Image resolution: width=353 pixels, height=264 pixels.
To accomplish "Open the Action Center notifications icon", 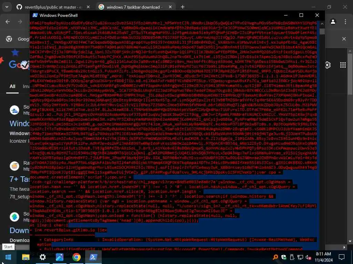I will click(x=342, y=257).
